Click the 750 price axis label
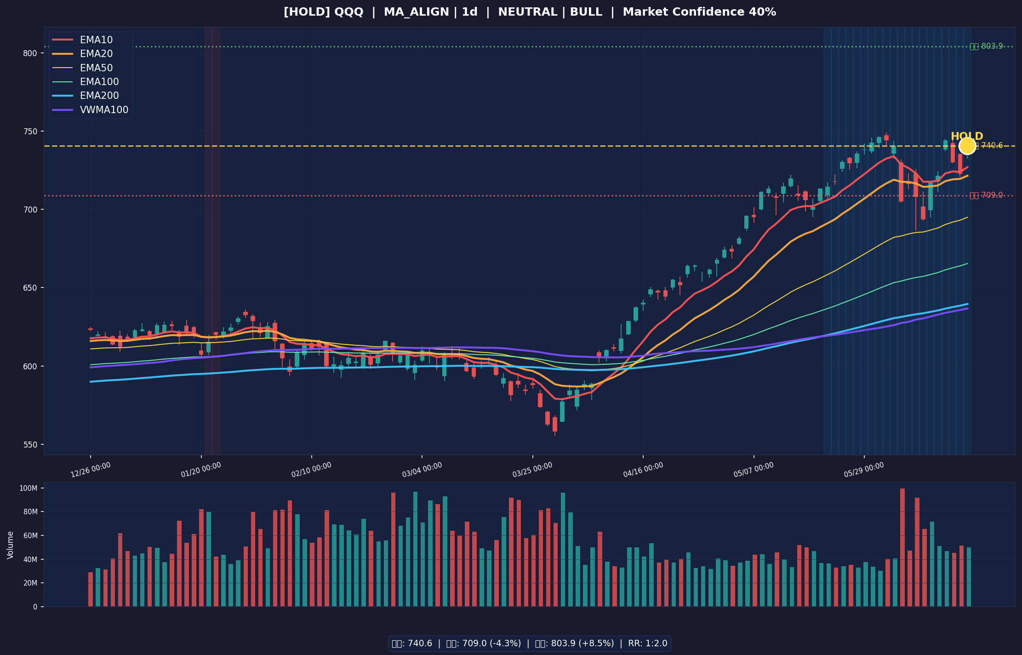 coord(30,131)
